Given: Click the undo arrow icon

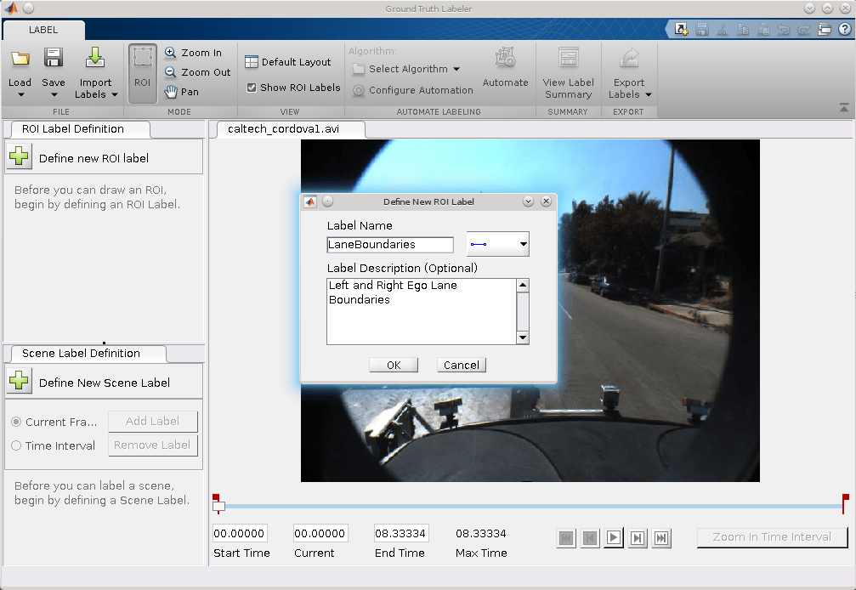Looking at the screenshot, I should pyautogui.click(x=784, y=29).
